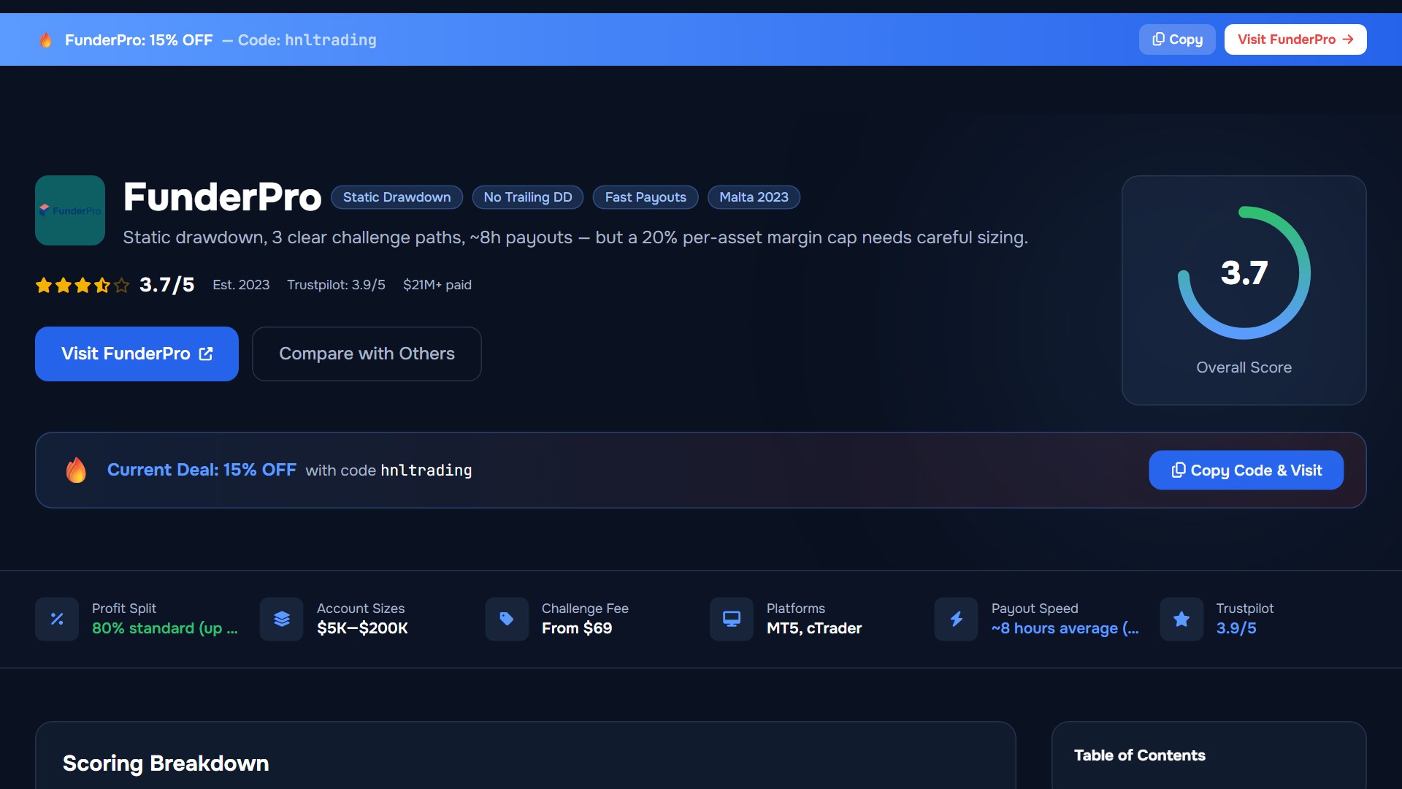Click the Trustpilot star icon

tap(1181, 620)
